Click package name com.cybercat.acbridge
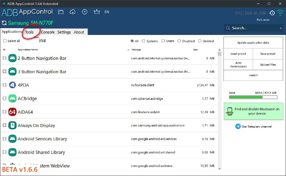Image resolution: width=286 pixels, height=176 pixels. [x=147, y=99]
